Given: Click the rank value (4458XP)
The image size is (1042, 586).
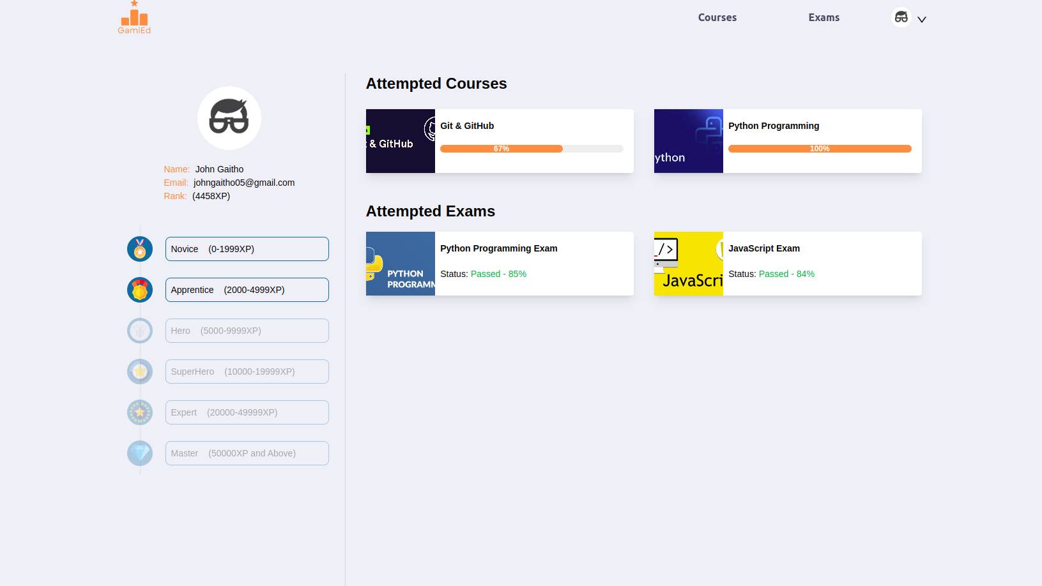Looking at the screenshot, I should (x=211, y=196).
